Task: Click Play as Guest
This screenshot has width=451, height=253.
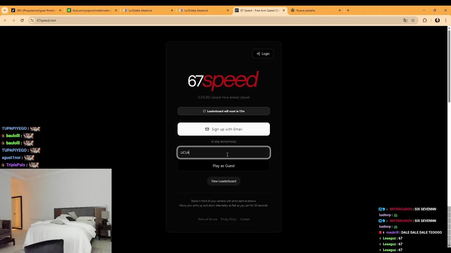Action: pos(224,166)
